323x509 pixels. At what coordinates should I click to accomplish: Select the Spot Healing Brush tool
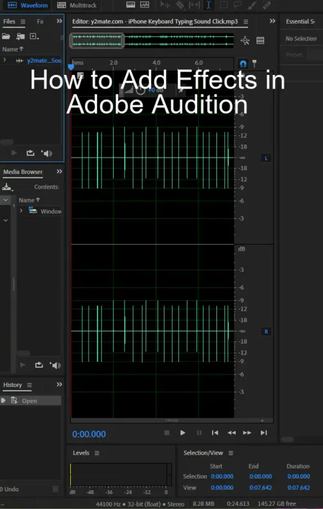click(267, 5)
